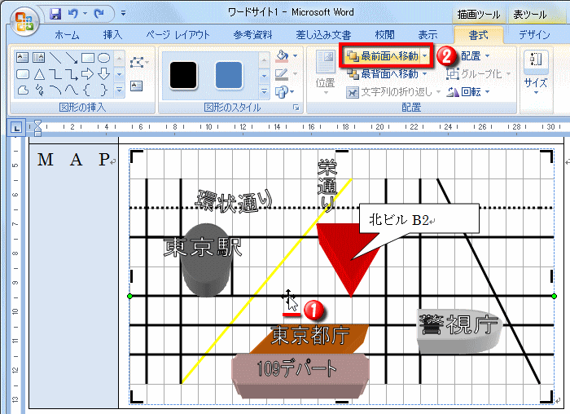
Task: Select the elbow connector shape
Action: (x=55, y=74)
